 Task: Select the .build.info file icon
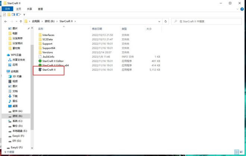point(40,57)
